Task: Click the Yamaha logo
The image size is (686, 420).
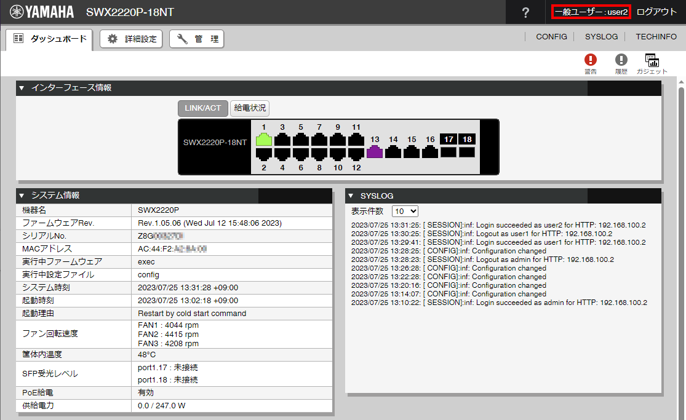Action: coord(41,12)
